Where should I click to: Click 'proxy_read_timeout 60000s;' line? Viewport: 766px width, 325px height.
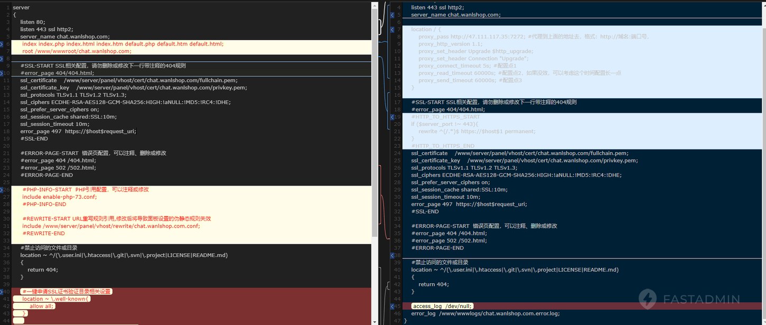pos(520,73)
